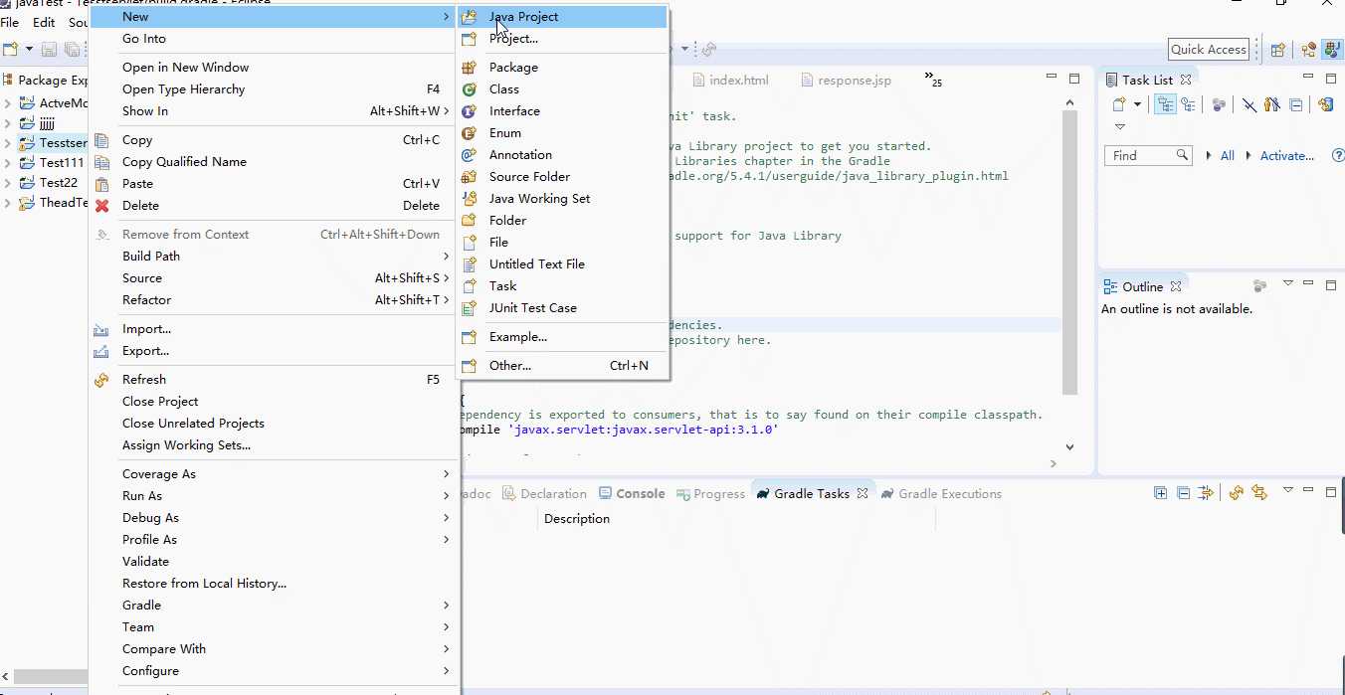This screenshot has width=1345, height=695.
Task: Create a new JUnit Test Case
Action: pos(562,308)
